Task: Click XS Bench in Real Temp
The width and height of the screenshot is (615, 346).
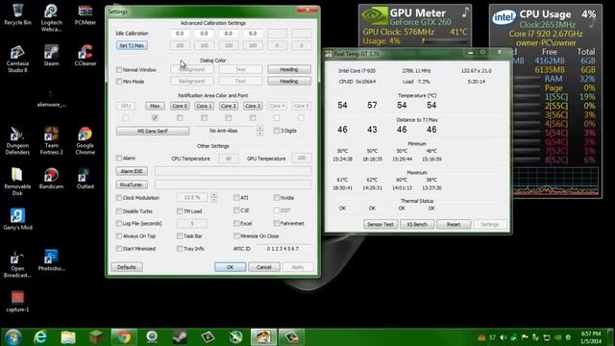Action: [417, 224]
